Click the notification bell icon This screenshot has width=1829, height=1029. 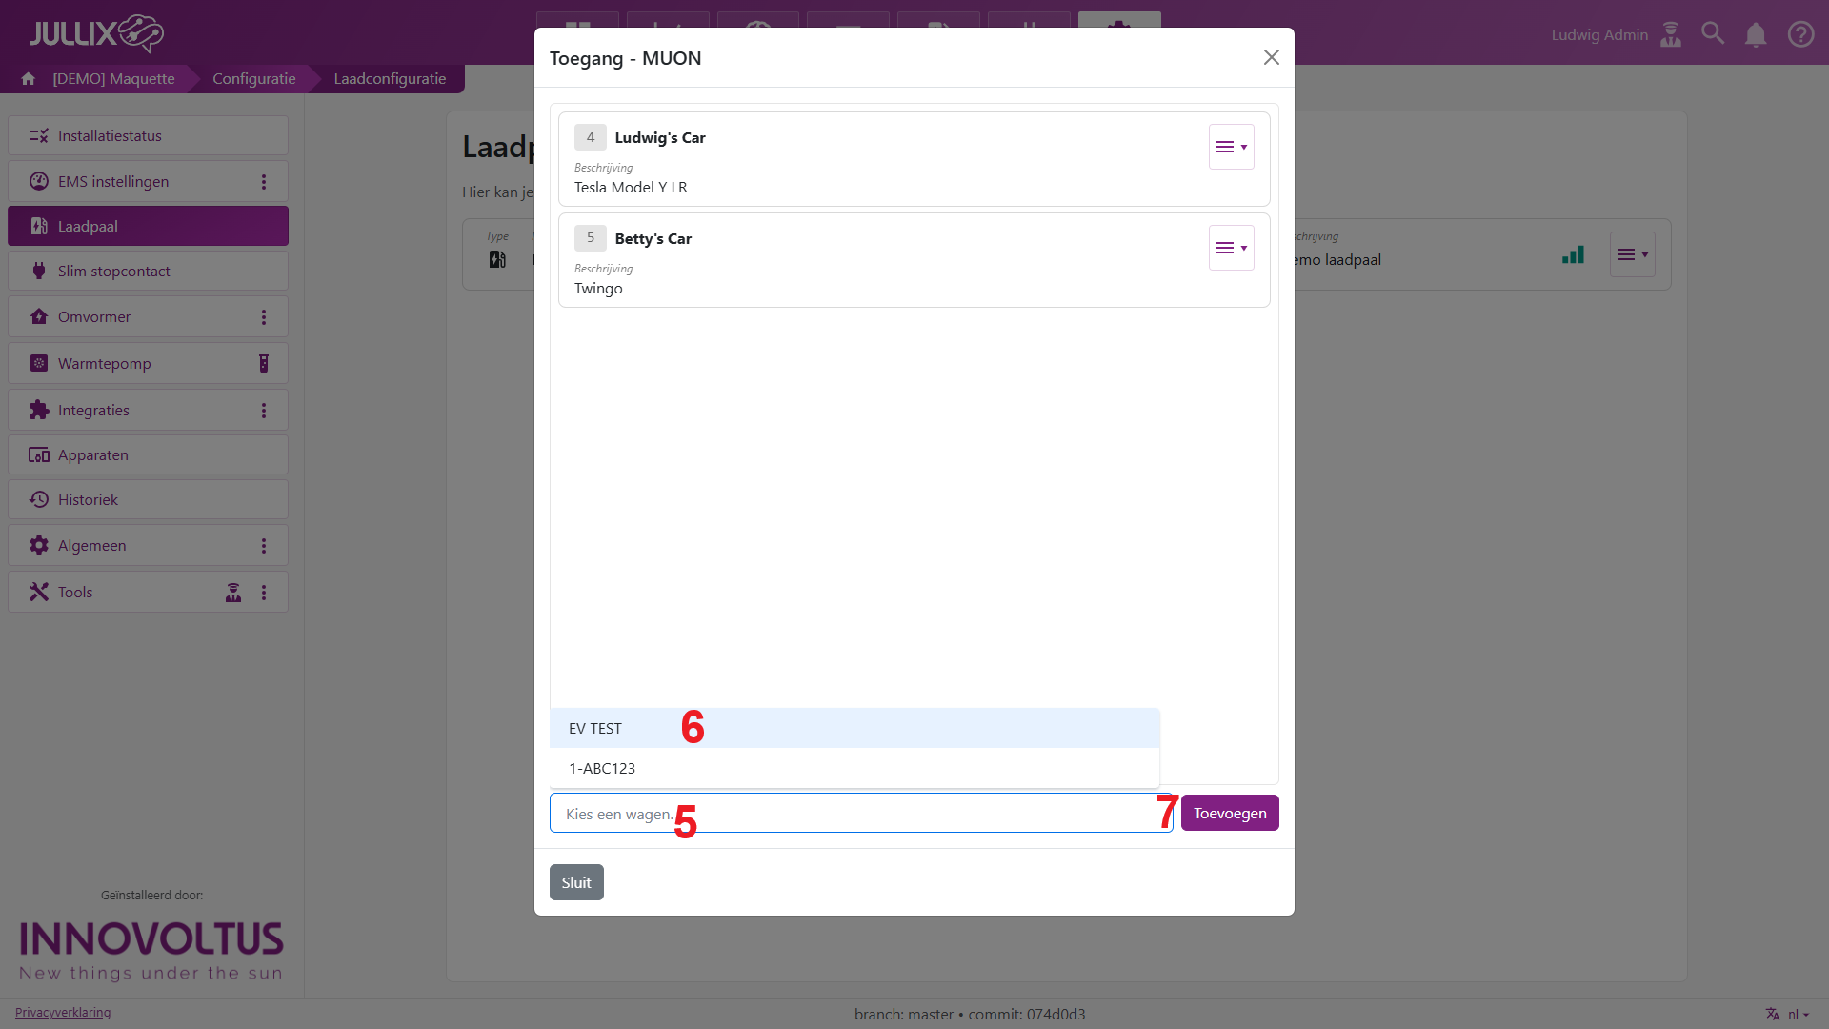(x=1756, y=35)
